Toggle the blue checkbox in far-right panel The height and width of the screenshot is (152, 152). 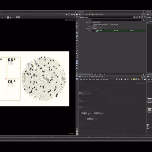(148, 23)
